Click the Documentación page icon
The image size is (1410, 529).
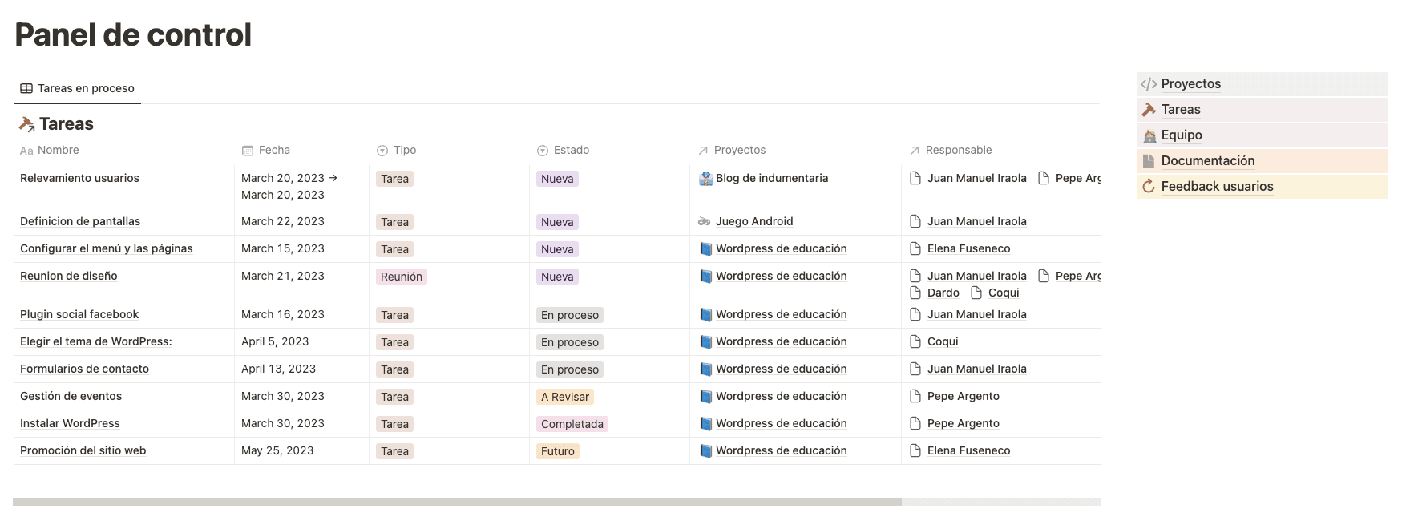pos(1149,161)
